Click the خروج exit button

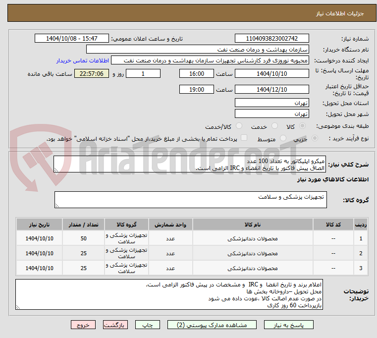pyautogui.click(x=83, y=325)
